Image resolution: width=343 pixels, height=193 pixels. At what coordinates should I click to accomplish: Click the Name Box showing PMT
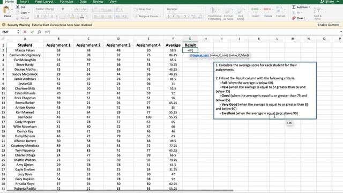[9, 32]
